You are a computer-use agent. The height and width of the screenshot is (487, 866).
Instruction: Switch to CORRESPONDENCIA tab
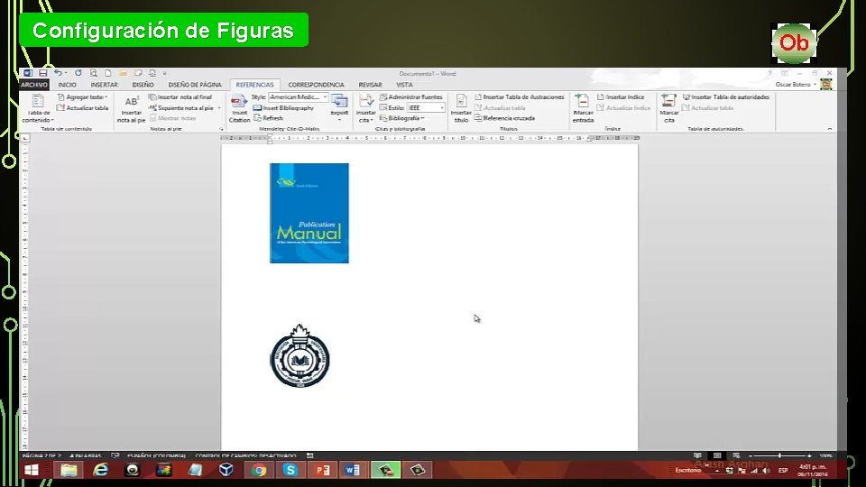pyautogui.click(x=316, y=85)
